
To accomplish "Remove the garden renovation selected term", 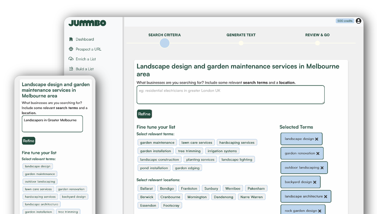I will (x=318, y=153).
